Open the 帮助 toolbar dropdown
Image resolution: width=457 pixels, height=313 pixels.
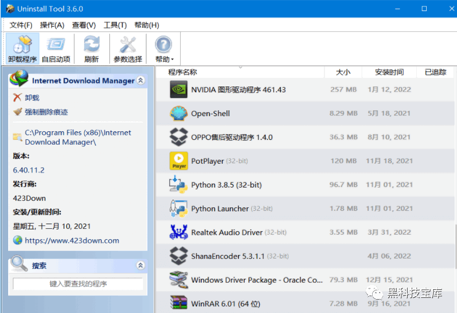coord(164,48)
